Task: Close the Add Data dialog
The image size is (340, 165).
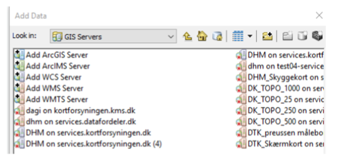Action: [319, 15]
